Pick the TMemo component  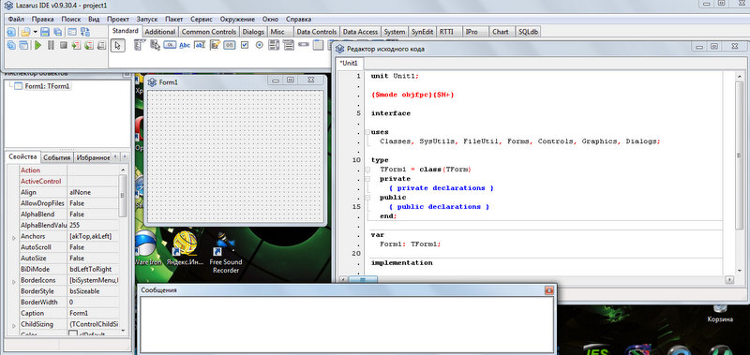click(215, 45)
